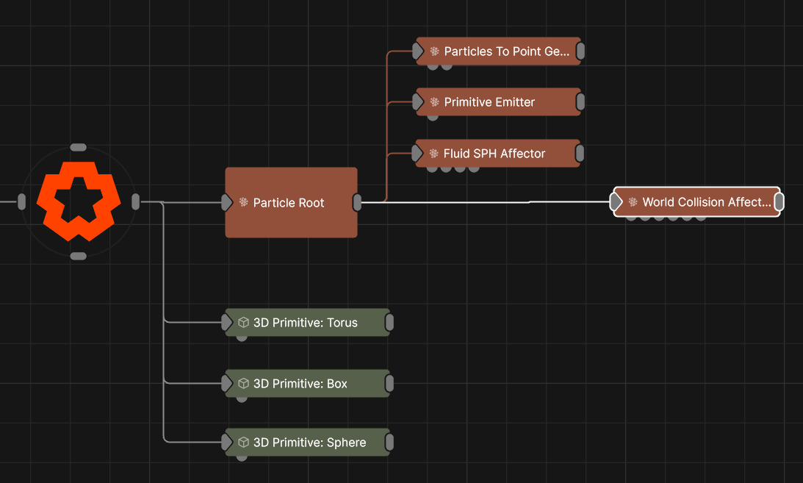Click the output port of Particle Root
Image resolution: width=803 pixels, height=483 pixels.
(357, 202)
